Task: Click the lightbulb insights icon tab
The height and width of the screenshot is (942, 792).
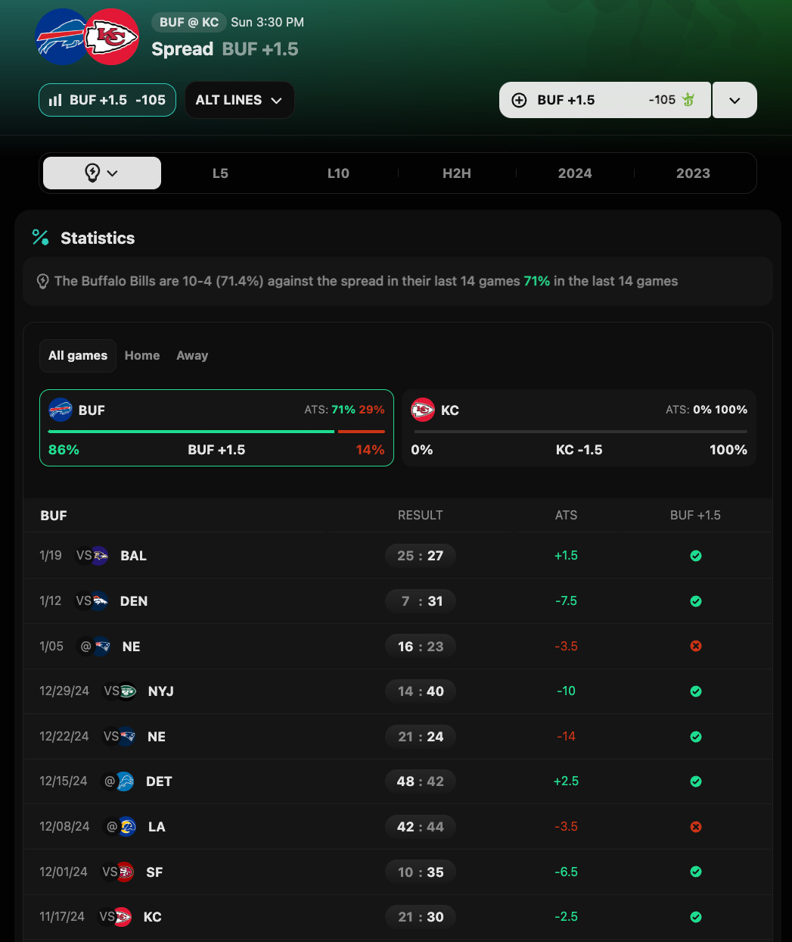Action: pyautogui.click(x=92, y=173)
